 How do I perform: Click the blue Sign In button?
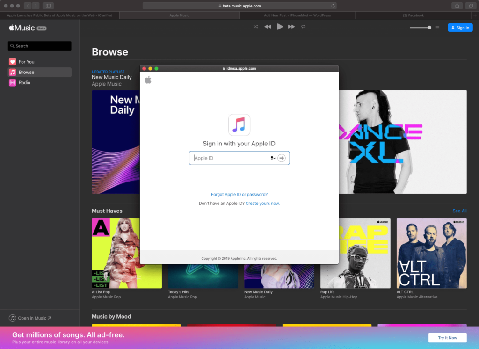tap(460, 28)
